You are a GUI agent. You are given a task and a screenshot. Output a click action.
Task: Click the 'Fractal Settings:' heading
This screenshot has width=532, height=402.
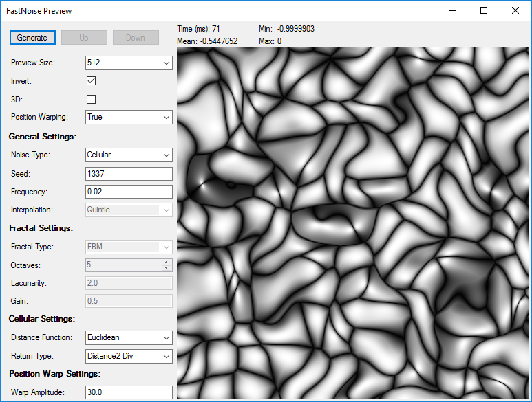pyautogui.click(x=41, y=228)
